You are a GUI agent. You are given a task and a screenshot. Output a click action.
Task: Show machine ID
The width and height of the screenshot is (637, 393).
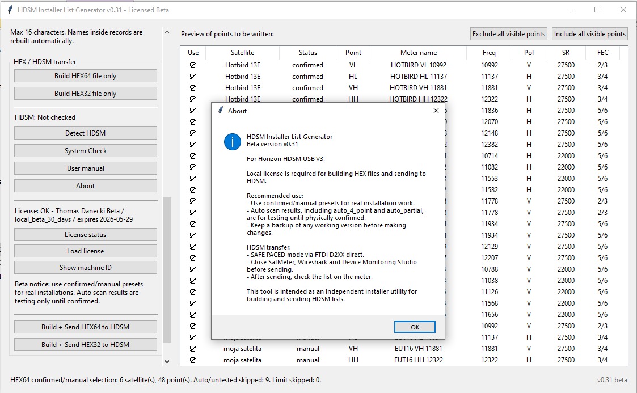tap(85, 268)
